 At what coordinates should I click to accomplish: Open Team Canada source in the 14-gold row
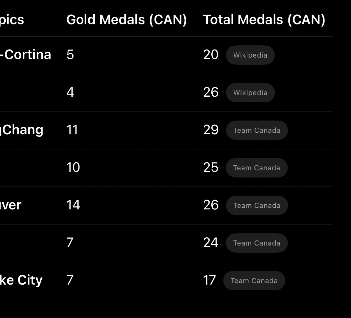pyautogui.click(x=257, y=206)
